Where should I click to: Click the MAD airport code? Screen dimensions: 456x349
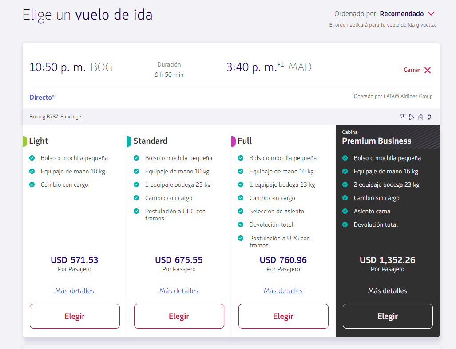click(x=300, y=67)
